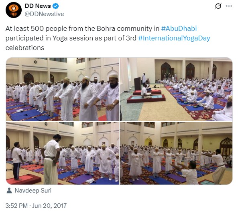Screen dimensions: 238x215
Task: Open the @DDNewslive handle
Action: [44, 14]
